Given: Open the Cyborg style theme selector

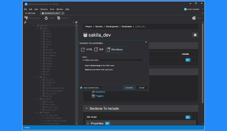Looking at the screenshot, I should tap(197, 18).
